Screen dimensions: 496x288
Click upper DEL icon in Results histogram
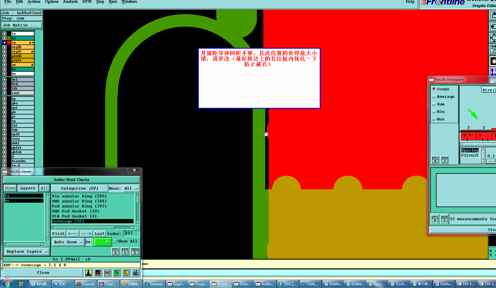tap(435, 160)
